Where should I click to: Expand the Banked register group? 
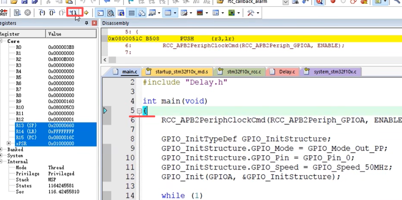click(x=1, y=149)
